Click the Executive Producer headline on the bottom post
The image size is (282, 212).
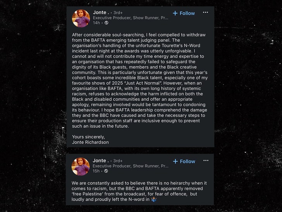coord(131,166)
